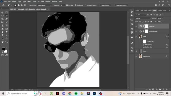Viewport: 171px width, 96px height.
Task: Create new adjustment layer button
Action: [157, 89]
